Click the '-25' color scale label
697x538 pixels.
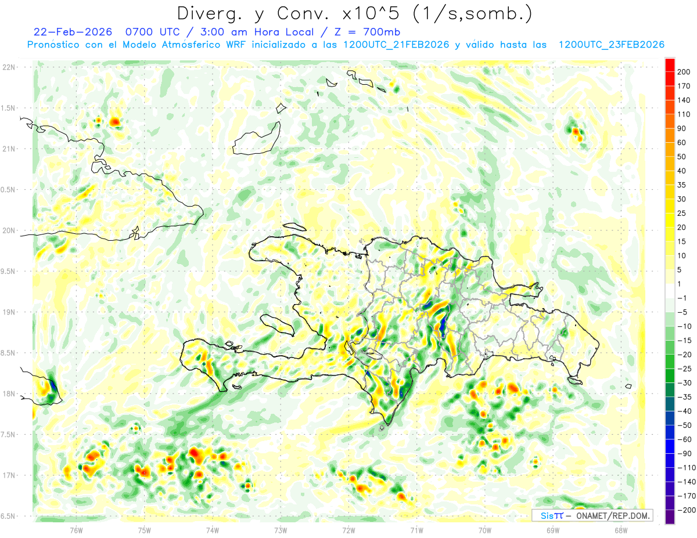(x=684, y=369)
